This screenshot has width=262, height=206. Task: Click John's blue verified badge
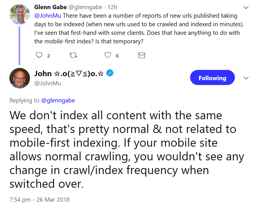tap(110, 73)
